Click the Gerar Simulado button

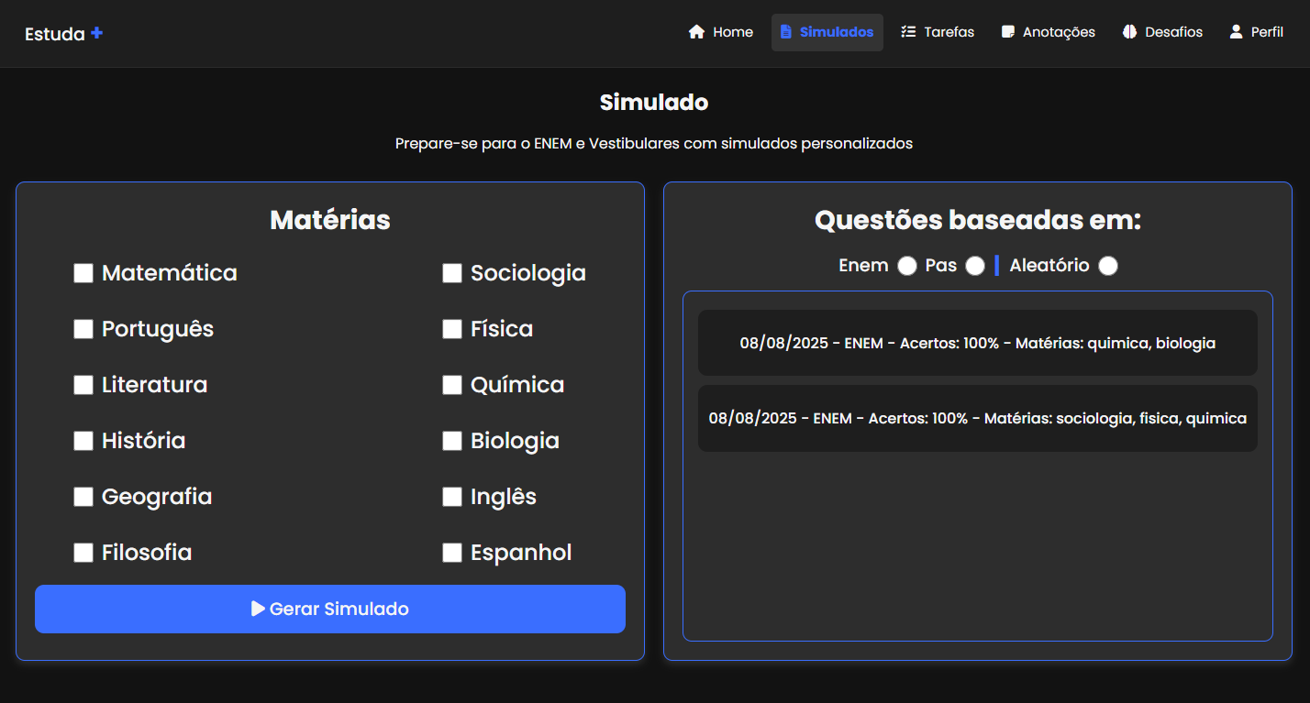330,609
